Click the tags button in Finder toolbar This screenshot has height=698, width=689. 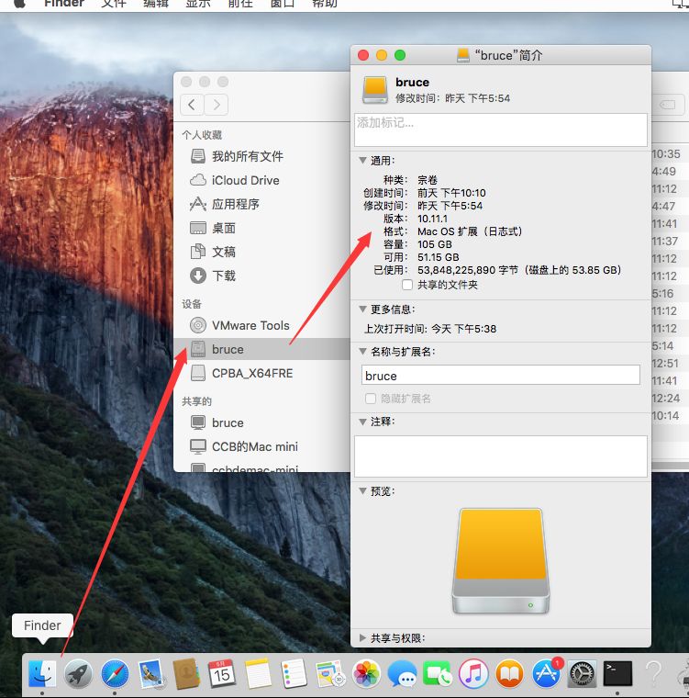(x=668, y=105)
